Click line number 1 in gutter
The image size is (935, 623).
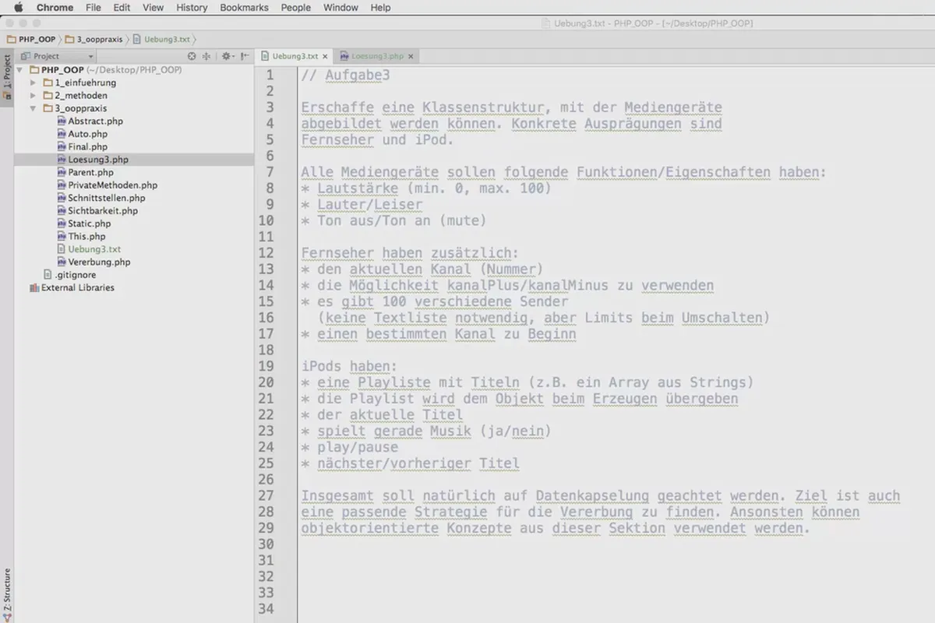pos(270,75)
